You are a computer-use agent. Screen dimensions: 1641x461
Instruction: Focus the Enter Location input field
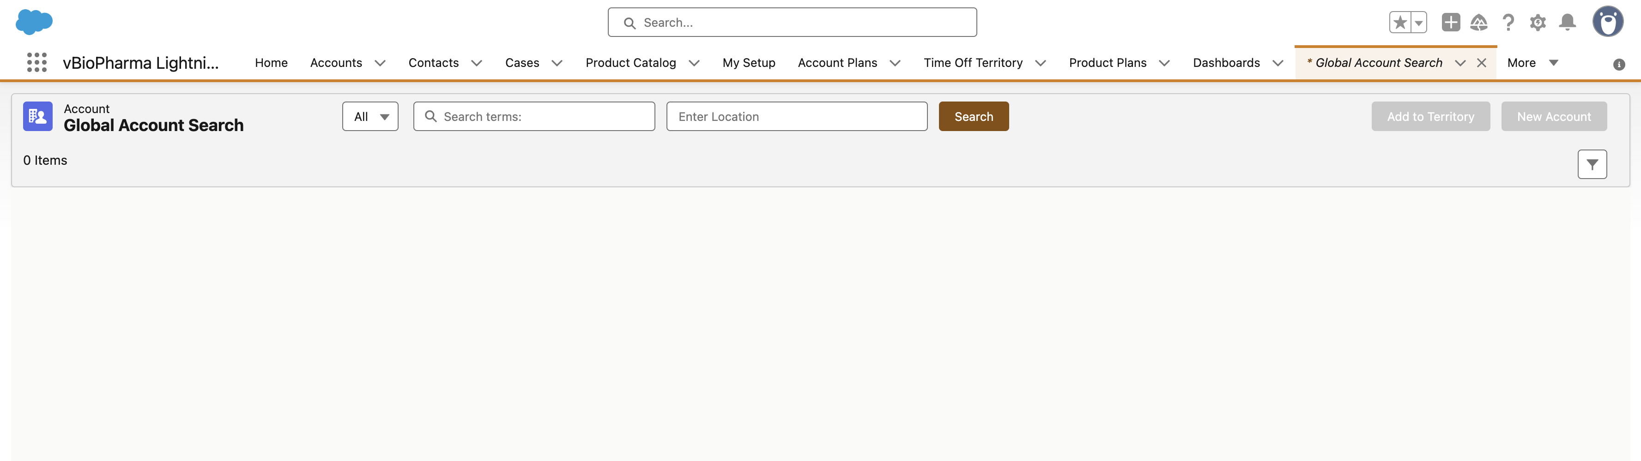point(796,117)
